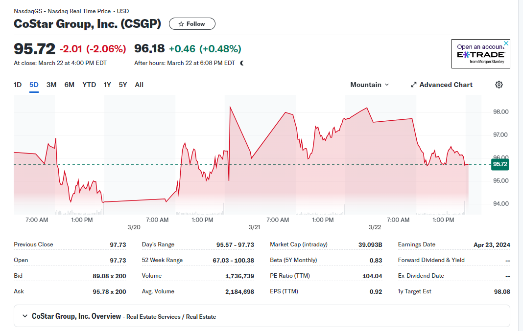Click the -2.01 (-2.06%) change figure
Screen dimensions: 523x331
93,49
